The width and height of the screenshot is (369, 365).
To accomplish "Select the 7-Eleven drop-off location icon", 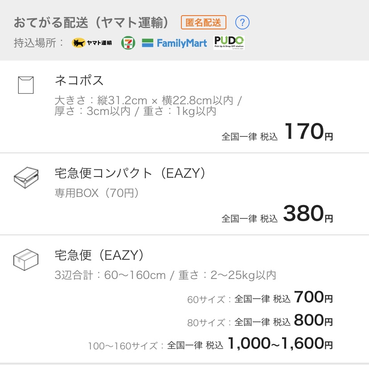I will pyautogui.click(x=129, y=43).
